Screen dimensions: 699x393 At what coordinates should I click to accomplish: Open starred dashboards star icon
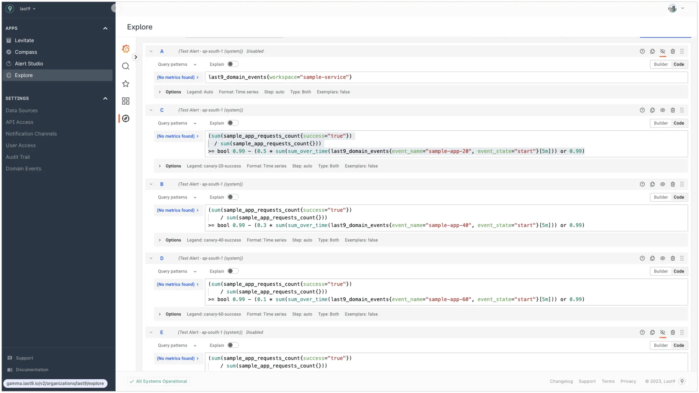[x=126, y=84]
